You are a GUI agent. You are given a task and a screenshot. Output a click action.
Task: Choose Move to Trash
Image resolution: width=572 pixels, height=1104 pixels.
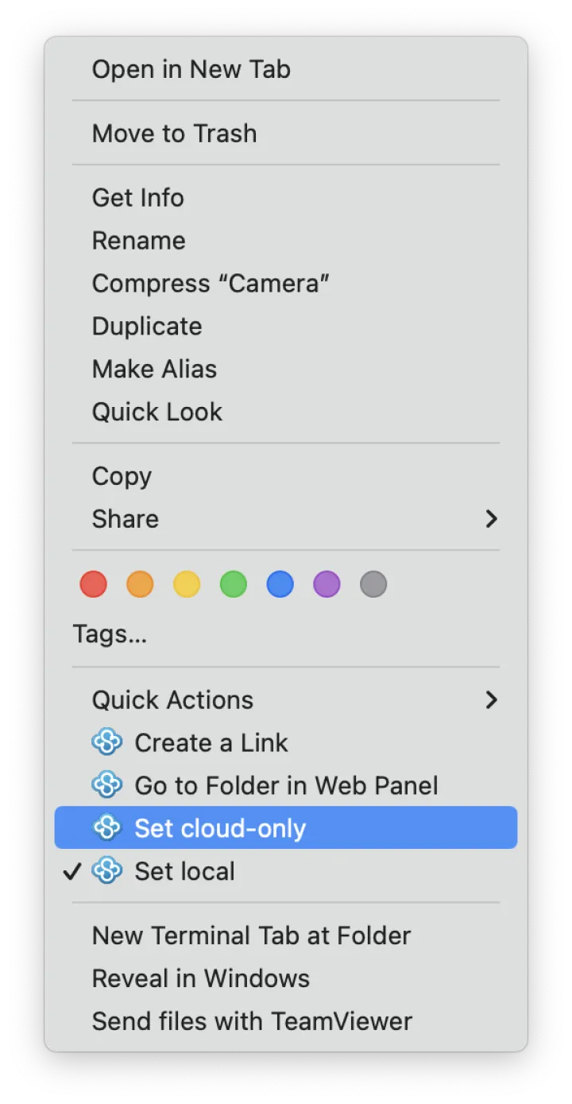[174, 133]
